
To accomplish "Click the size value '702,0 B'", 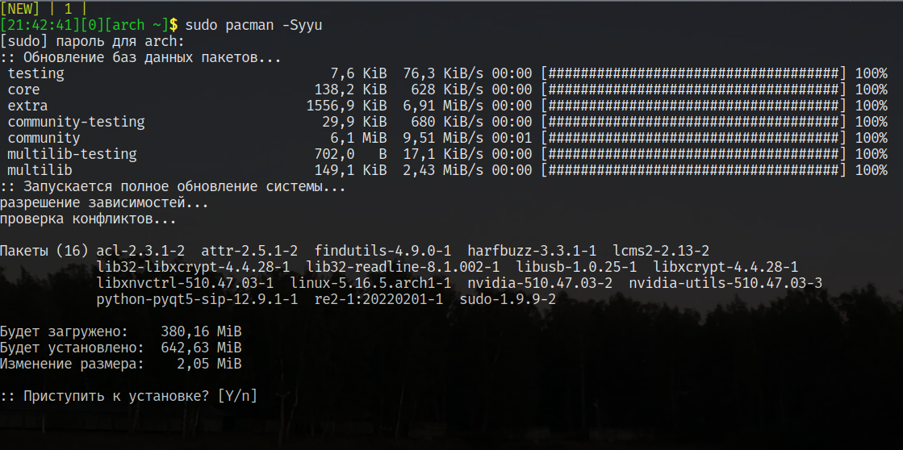I will pos(351,154).
